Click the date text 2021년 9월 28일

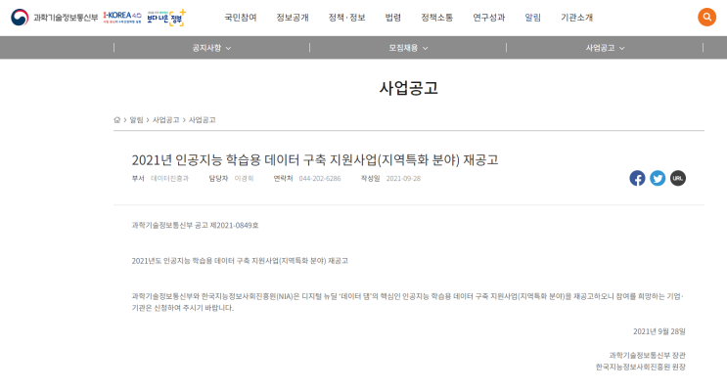[x=659, y=331]
